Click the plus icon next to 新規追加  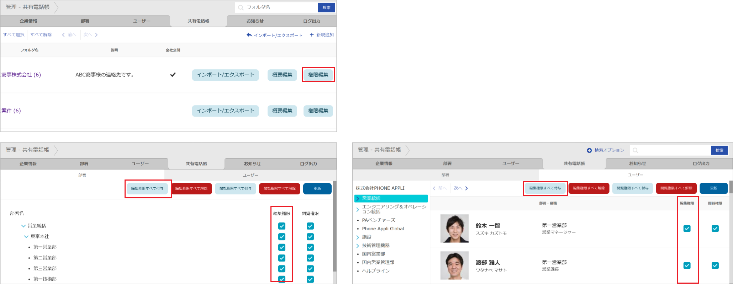pyautogui.click(x=312, y=35)
